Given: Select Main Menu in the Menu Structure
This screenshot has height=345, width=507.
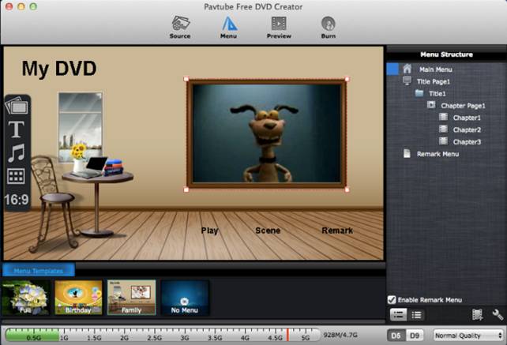Looking at the screenshot, I should pyautogui.click(x=435, y=69).
